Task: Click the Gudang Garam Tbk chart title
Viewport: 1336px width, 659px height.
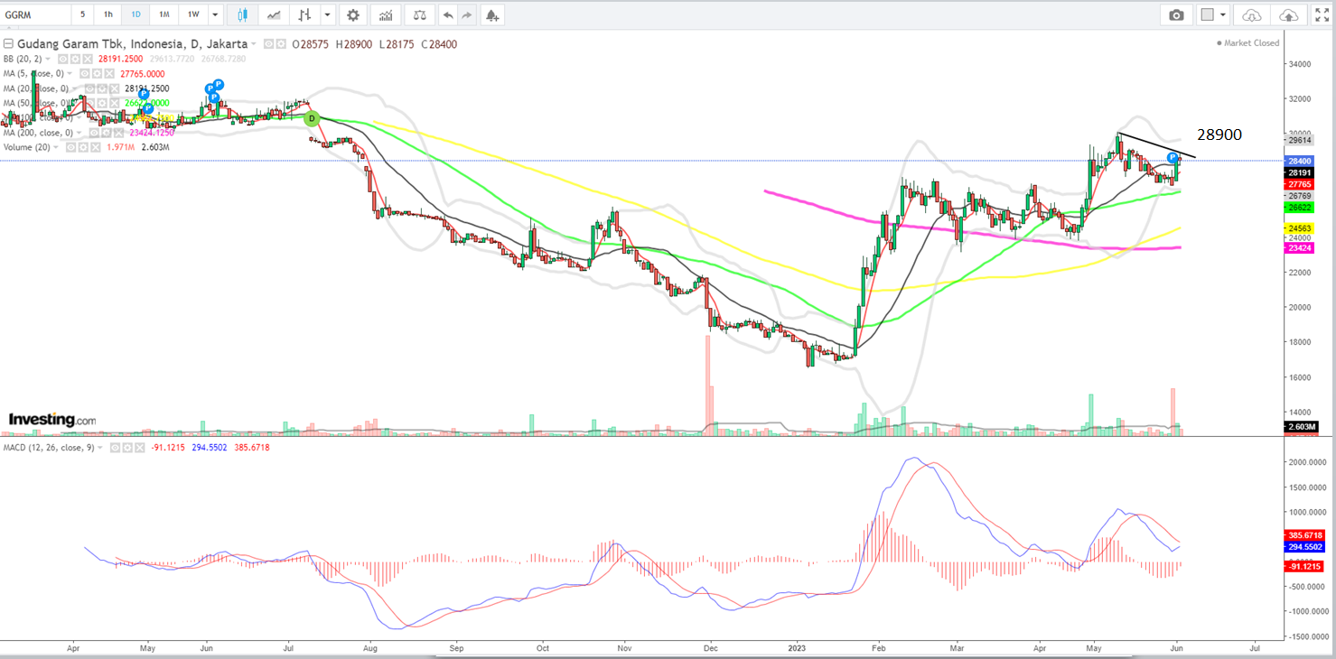Action: click(132, 43)
